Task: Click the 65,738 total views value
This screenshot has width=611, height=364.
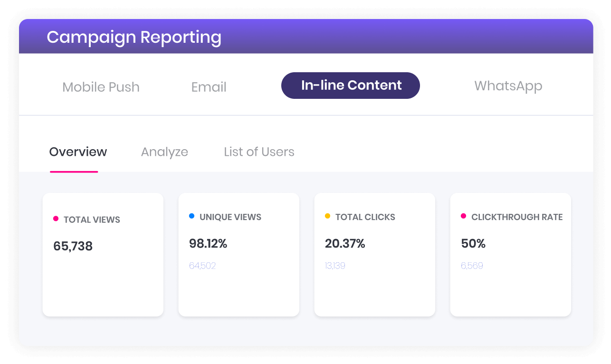Action: [73, 246]
